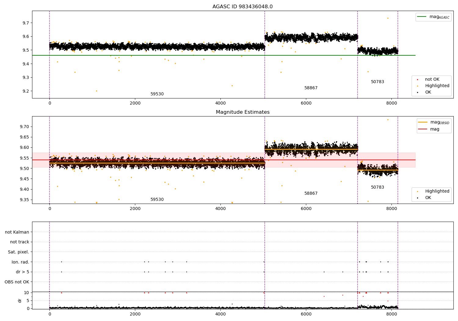Click the 10 tick on the dr axis
The image size is (458, 321).
27,293
